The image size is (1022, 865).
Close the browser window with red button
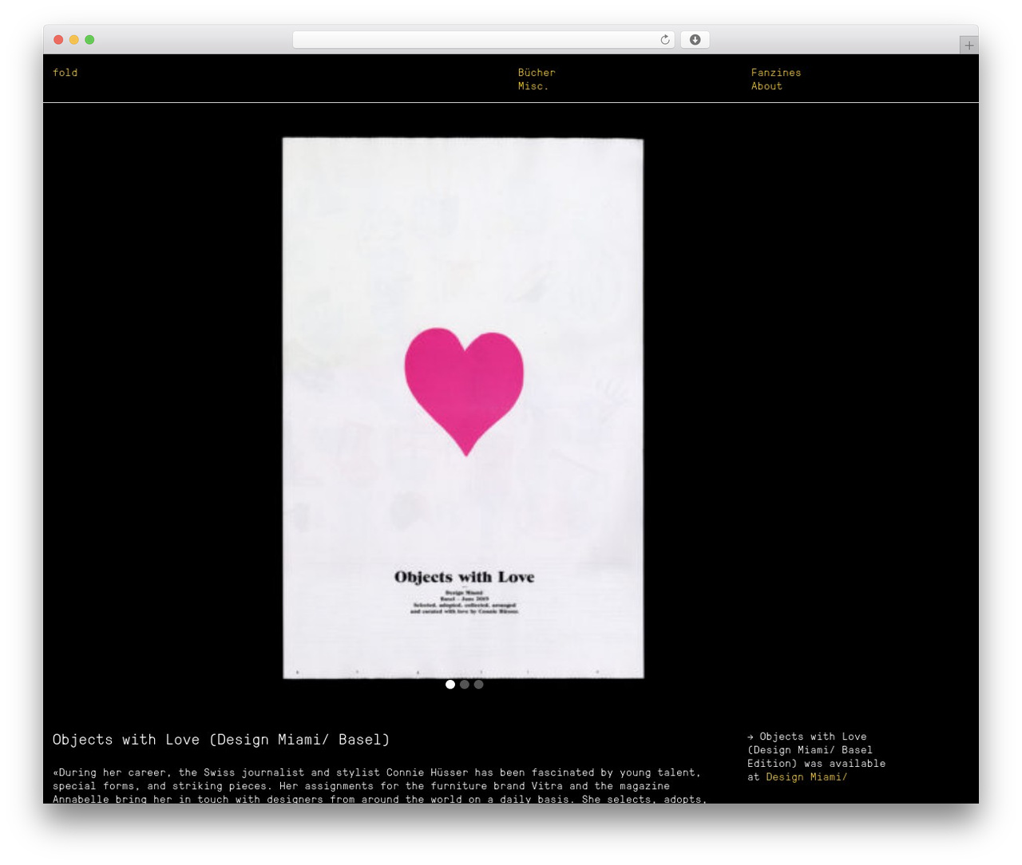coord(58,40)
